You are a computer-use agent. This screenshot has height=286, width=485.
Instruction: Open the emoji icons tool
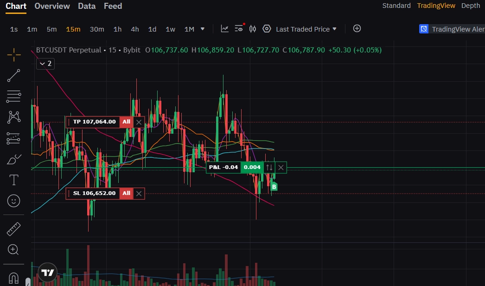[x=13, y=201]
